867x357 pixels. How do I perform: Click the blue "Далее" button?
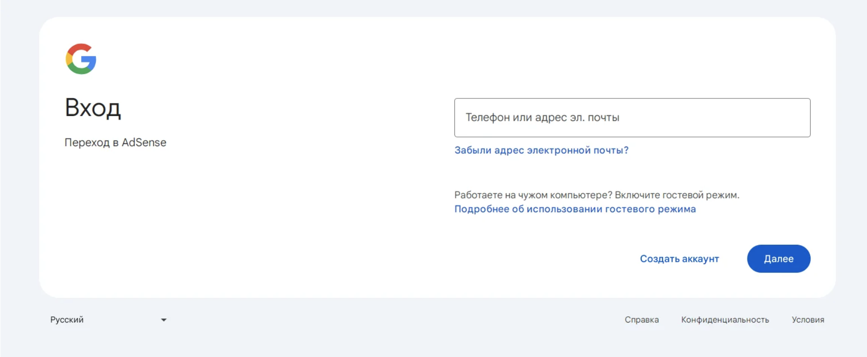(778, 259)
